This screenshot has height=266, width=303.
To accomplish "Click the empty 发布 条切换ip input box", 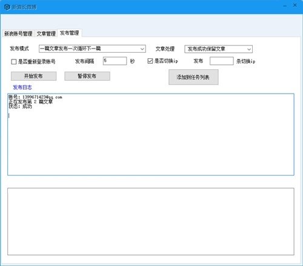I will click(222, 61).
